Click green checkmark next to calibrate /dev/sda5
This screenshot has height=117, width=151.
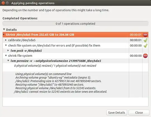tap(145, 40)
